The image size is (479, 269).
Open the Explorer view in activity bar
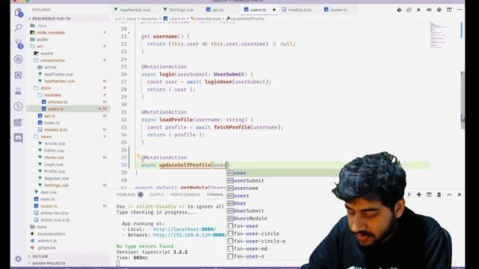[x=18, y=13]
